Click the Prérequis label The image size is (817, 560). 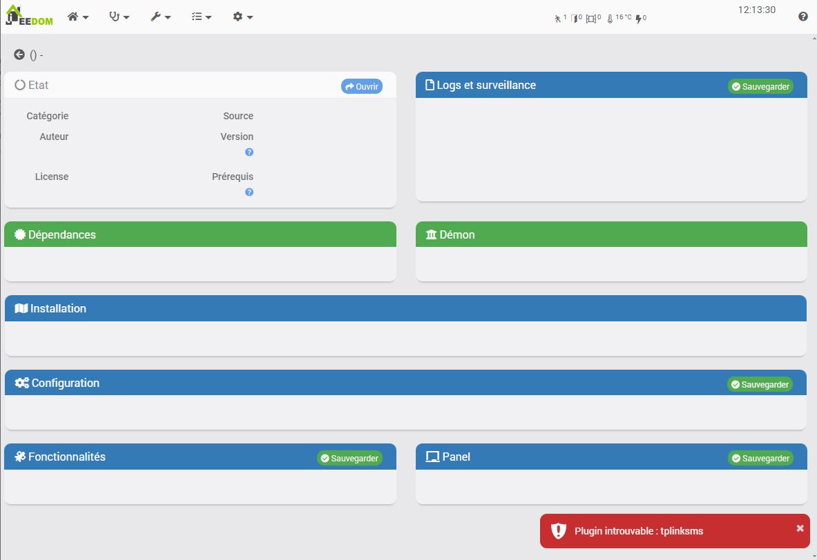click(232, 177)
